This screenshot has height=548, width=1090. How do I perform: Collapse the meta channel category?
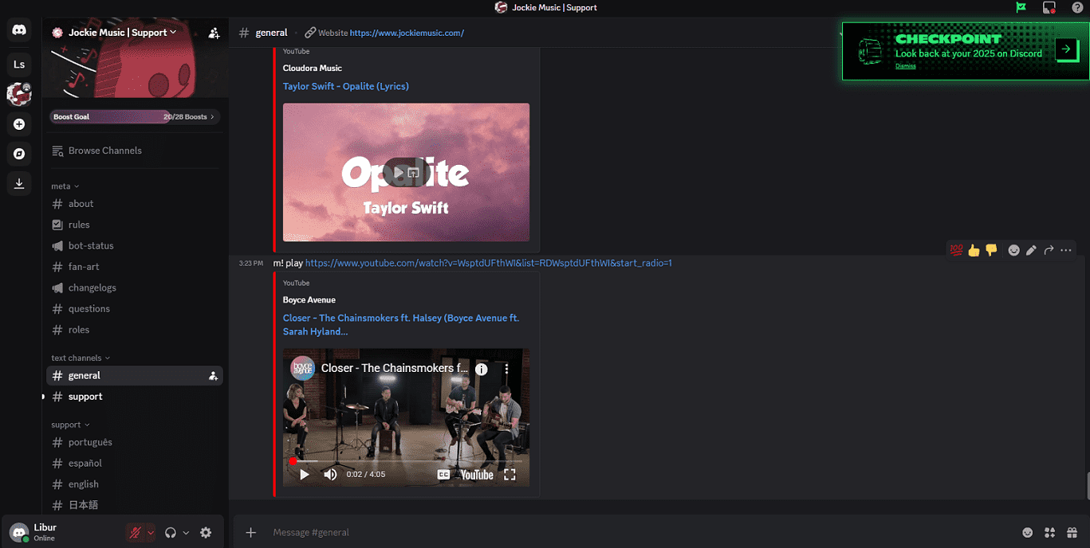[x=63, y=186]
